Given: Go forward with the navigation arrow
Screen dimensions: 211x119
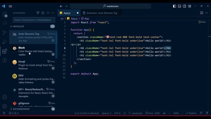Looking at the screenshot, I should tap(66, 6).
